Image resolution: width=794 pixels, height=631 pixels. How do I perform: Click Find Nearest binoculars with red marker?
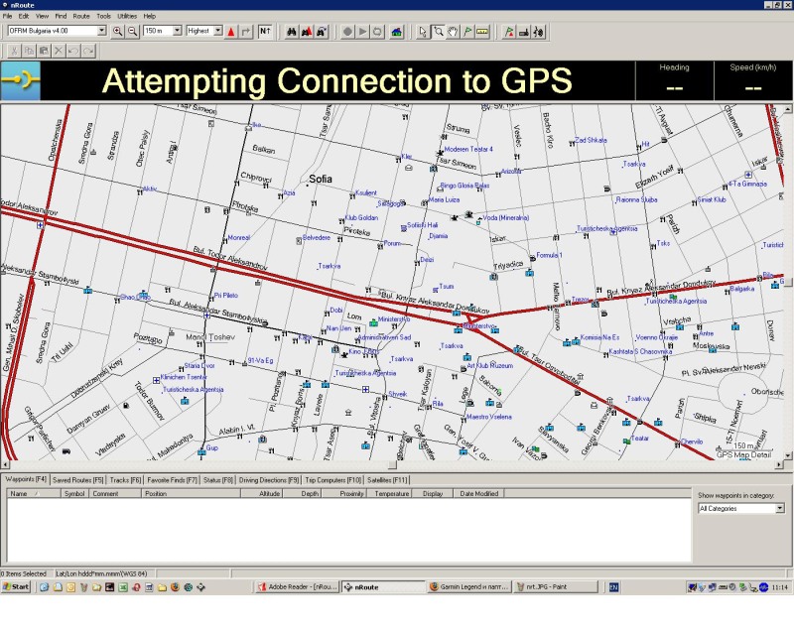pos(307,32)
